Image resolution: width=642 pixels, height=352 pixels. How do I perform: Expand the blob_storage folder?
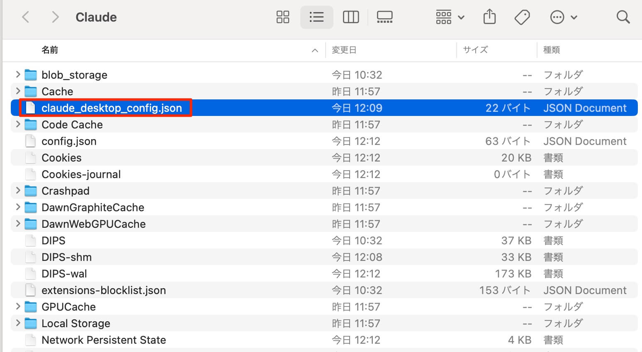tap(18, 75)
